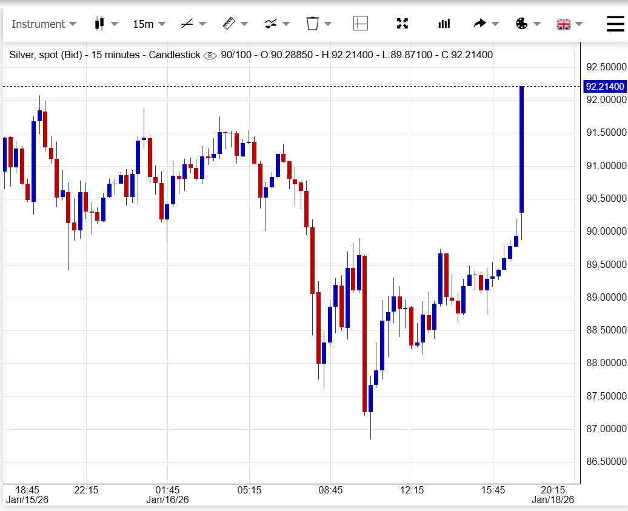Screen dimensions: 628x511
Task: Toggle the crosshair cursor icon
Action: 361,24
